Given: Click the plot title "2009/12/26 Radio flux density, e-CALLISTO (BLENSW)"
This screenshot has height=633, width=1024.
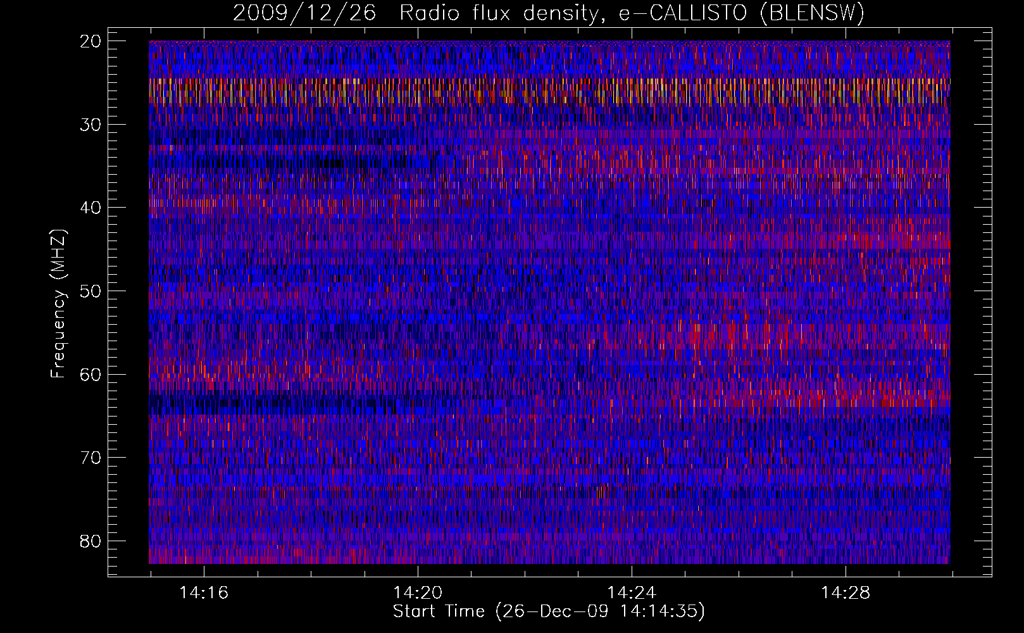Looking at the screenshot, I should pyautogui.click(x=549, y=13).
